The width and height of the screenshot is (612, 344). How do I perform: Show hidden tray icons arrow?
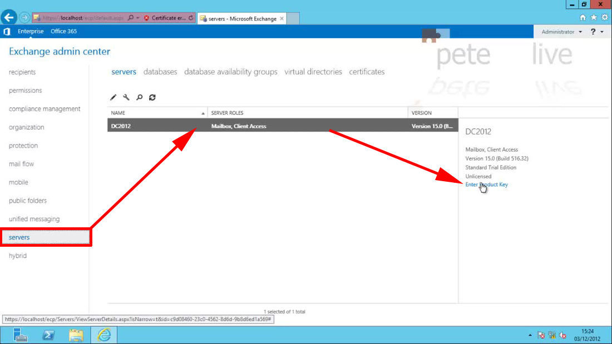tap(530, 335)
